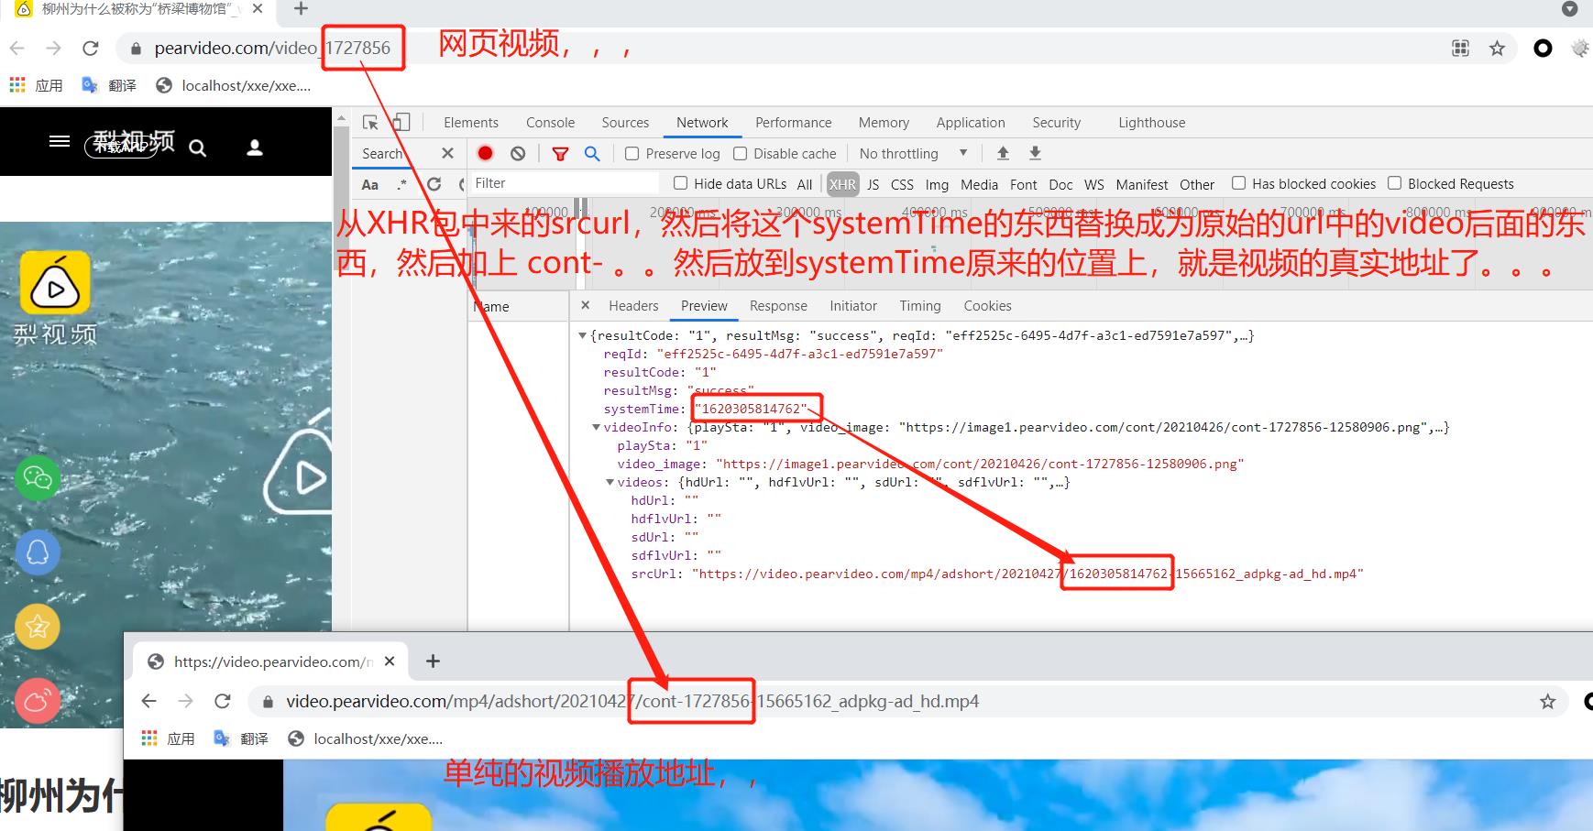The width and height of the screenshot is (1593, 831).
Task: Open the hamburger menu on the pearvideo site
Action: (x=60, y=141)
